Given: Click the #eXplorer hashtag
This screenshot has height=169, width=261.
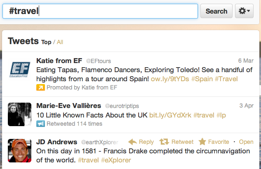Looking at the screenshot, I should pos(116,160).
